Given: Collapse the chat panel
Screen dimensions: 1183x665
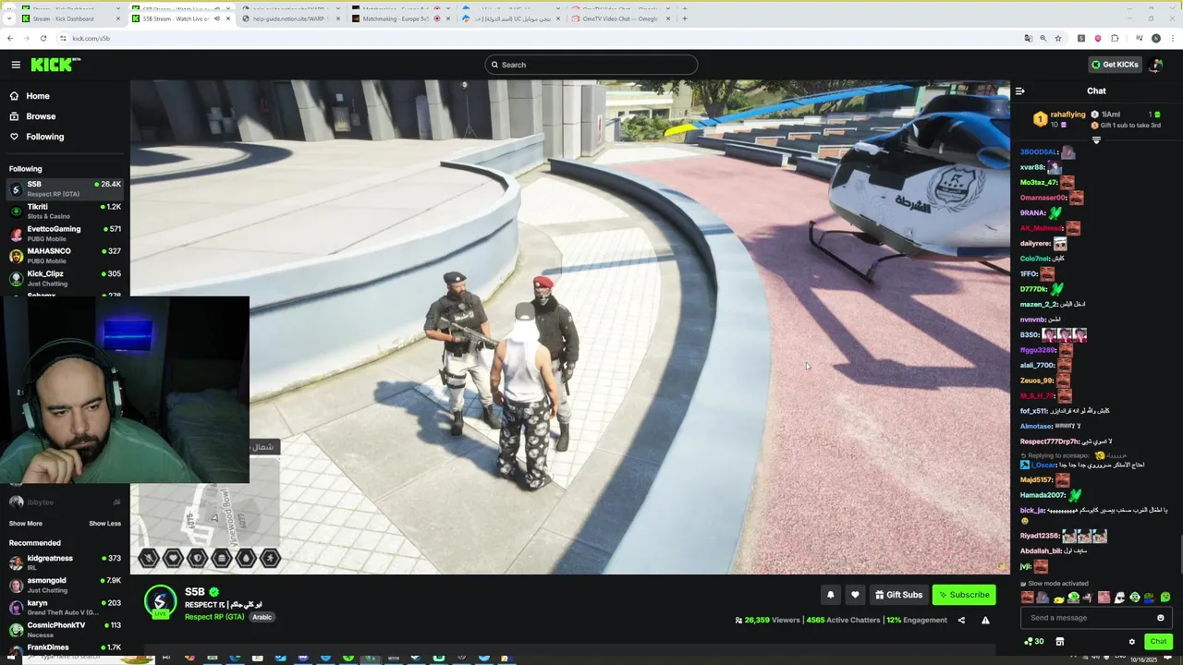Looking at the screenshot, I should coord(1019,91).
